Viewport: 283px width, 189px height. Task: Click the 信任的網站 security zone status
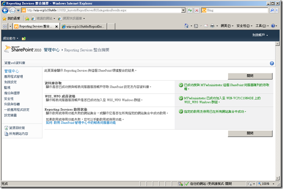coord(208,184)
